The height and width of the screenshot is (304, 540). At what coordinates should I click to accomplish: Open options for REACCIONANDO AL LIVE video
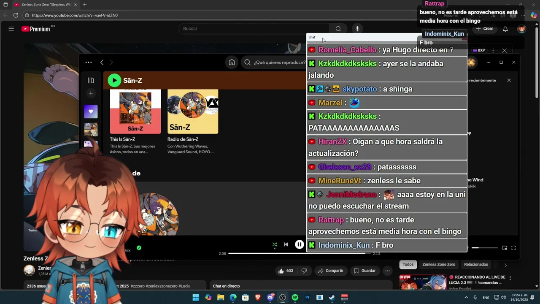pyautogui.click(x=510, y=278)
